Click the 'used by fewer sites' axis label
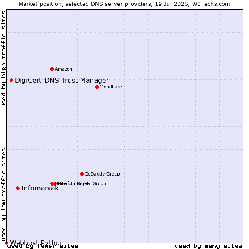249x249 pixels. click(x=43, y=246)
